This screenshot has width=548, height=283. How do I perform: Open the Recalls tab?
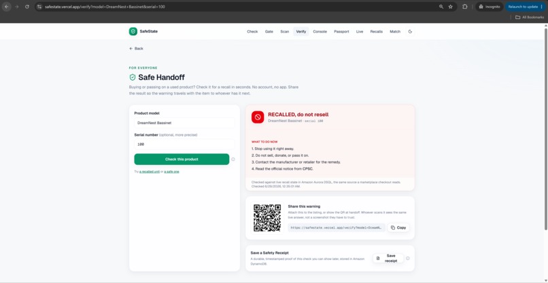pos(377,31)
